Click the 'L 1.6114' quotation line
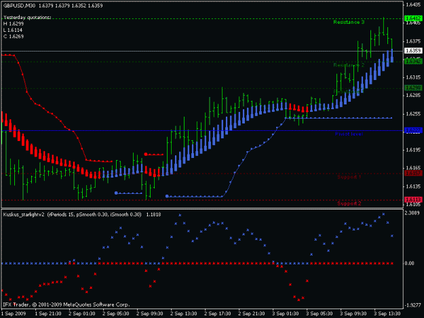 (x=13, y=30)
